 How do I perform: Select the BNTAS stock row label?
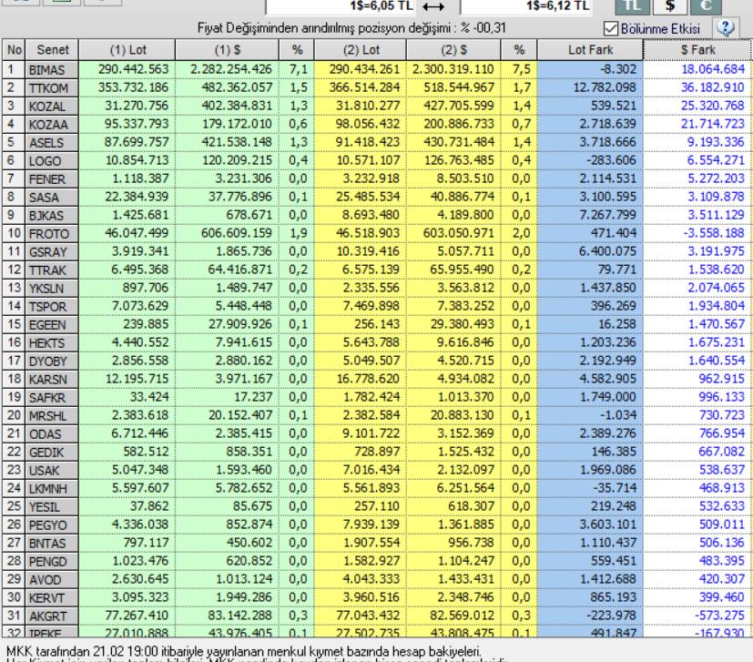click(52, 544)
